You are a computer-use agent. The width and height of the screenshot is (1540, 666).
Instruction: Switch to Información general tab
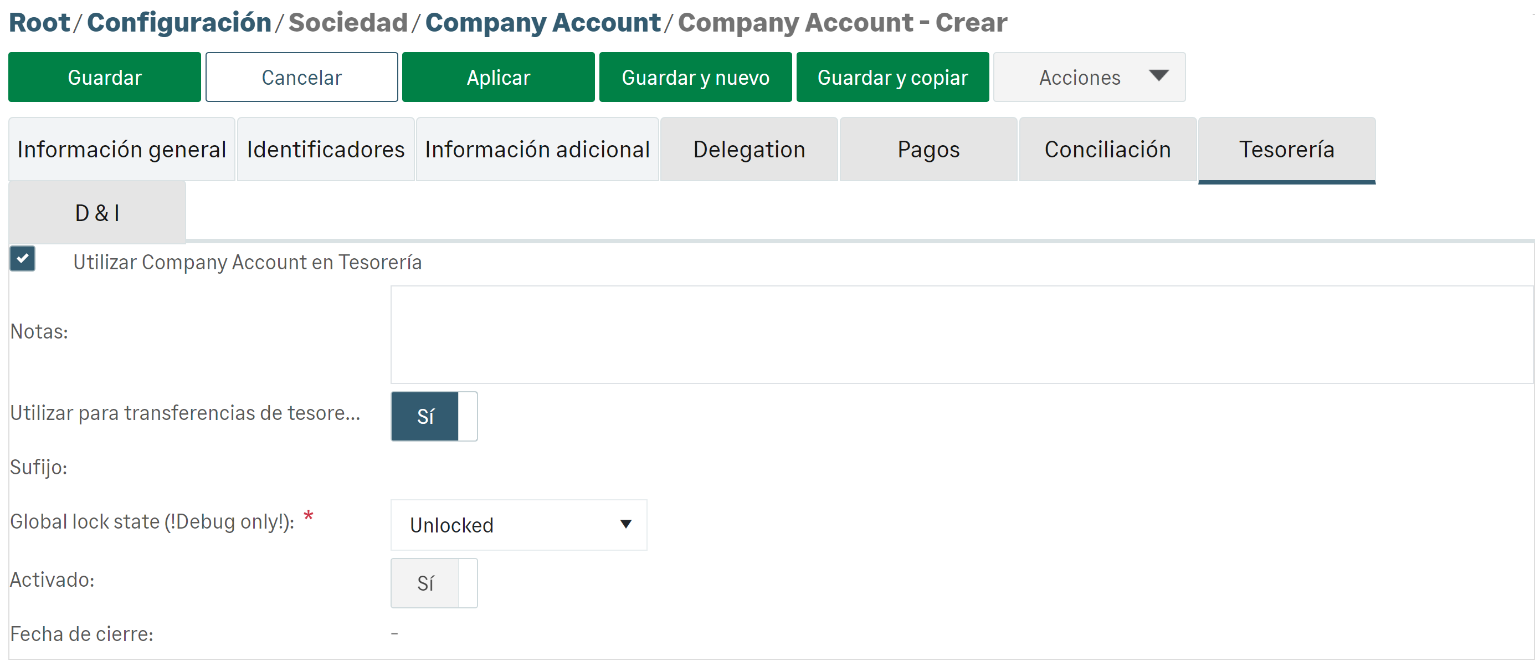pyautogui.click(x=121, y=150)
